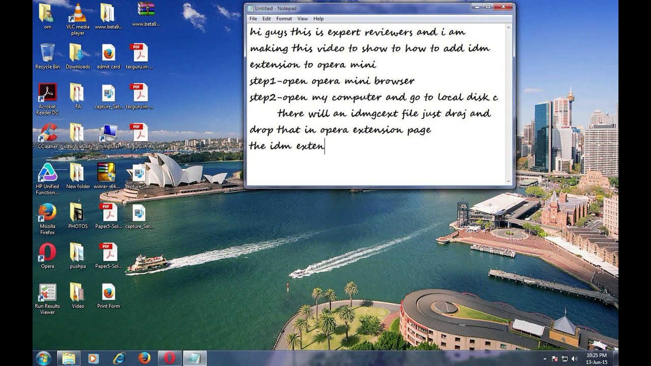The image size is (651, 366).
Task: Click Notepad scrollbar up arrow
Action: 509,27
